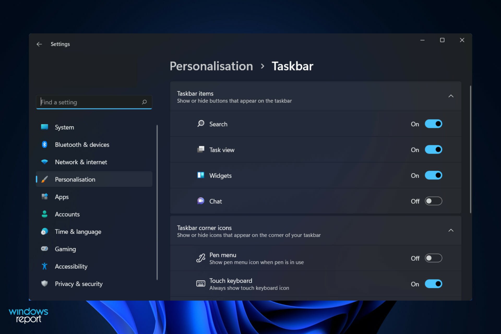501x334 pixels.
Task: Click the Accounts settings icon
Action: coord(45,214)
